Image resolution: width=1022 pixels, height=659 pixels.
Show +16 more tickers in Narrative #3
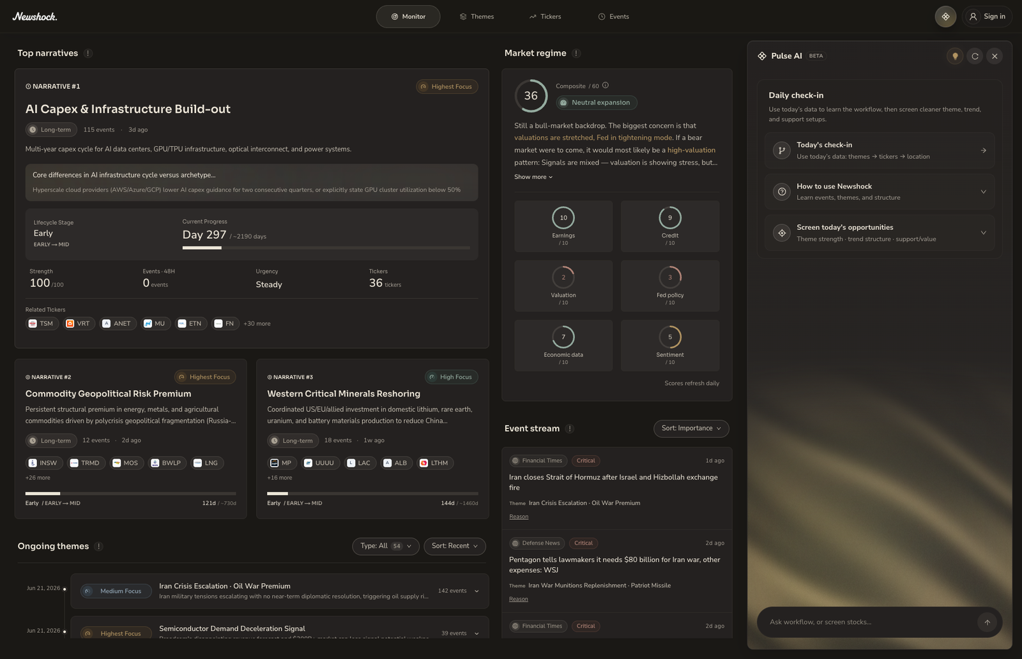click(280, 478)
